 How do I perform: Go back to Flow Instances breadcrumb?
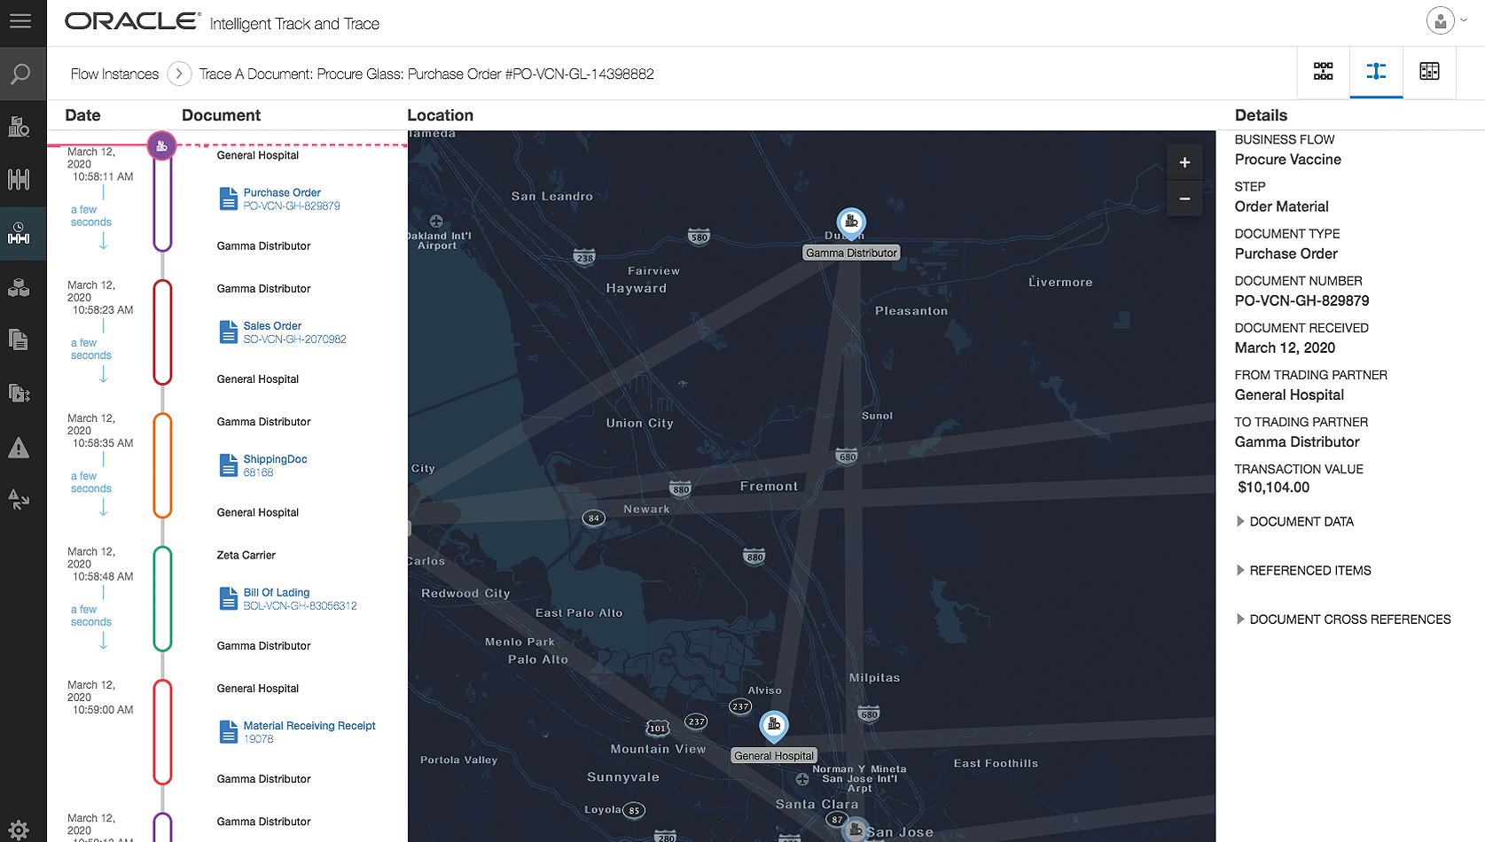pos(114,74)
